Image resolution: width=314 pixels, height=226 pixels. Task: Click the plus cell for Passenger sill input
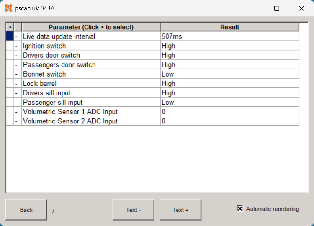point(10,102)
